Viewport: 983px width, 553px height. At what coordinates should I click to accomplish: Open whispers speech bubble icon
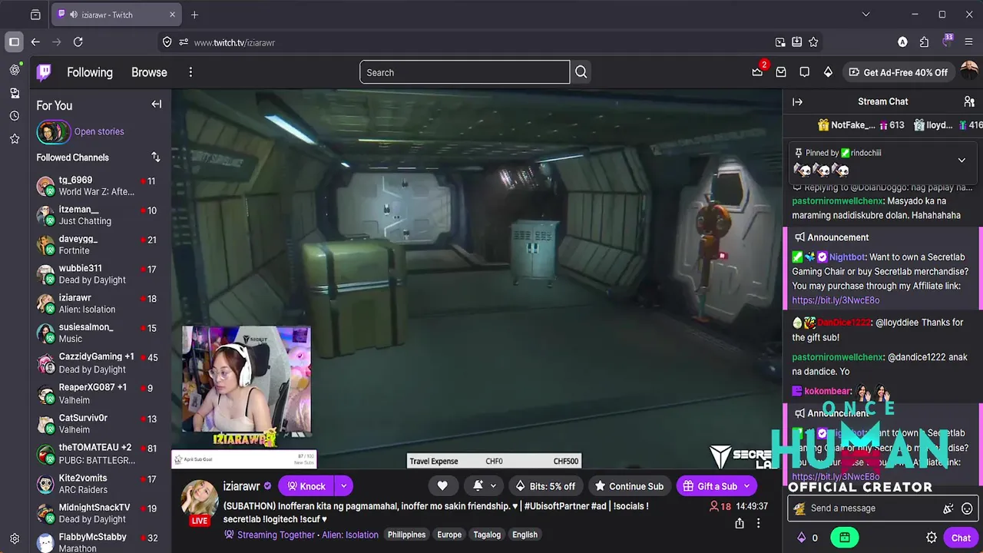(x=804, y=72)
